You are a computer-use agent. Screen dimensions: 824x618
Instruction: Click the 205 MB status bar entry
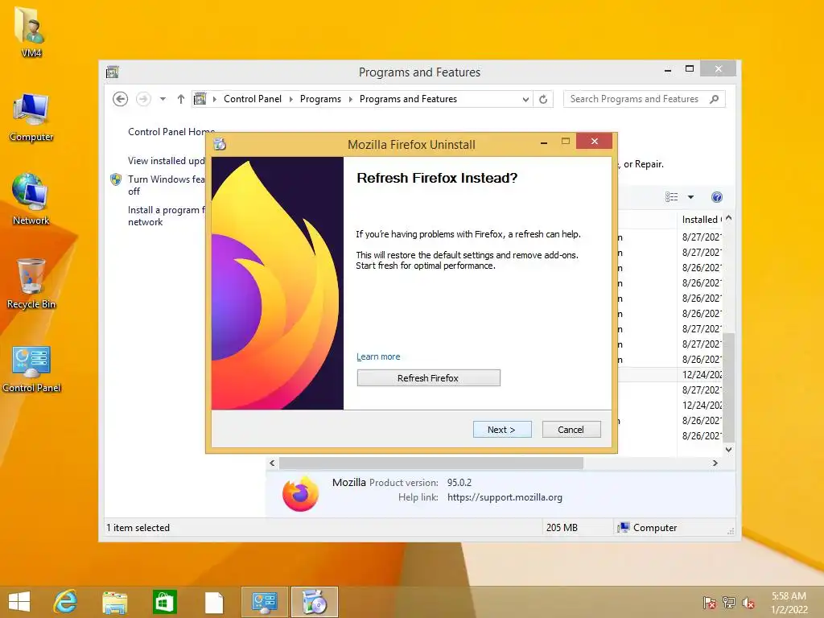(562, 528)
